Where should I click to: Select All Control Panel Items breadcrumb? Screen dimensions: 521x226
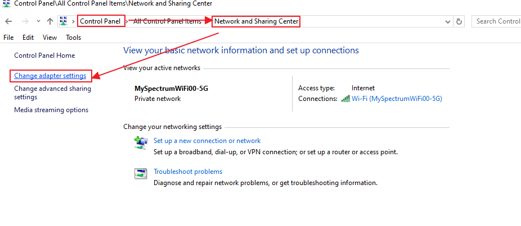168,21
